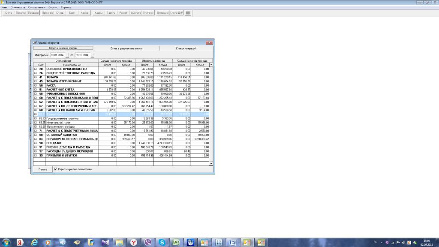Click the Windows Start button

pos(6,242)
